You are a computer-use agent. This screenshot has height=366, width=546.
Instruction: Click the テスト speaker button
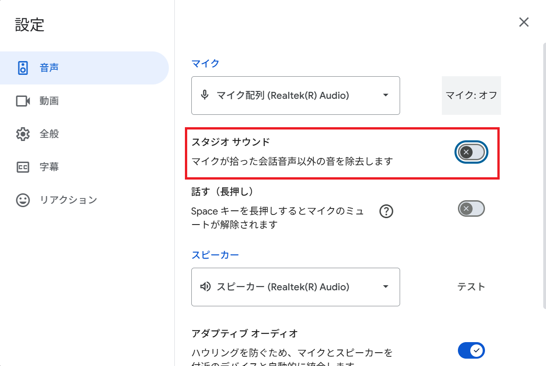(x=471, y=287)
